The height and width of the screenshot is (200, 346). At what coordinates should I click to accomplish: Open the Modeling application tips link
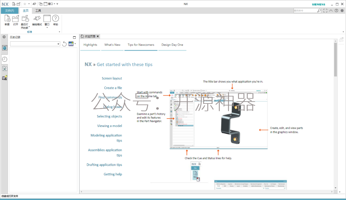[106, 138]
